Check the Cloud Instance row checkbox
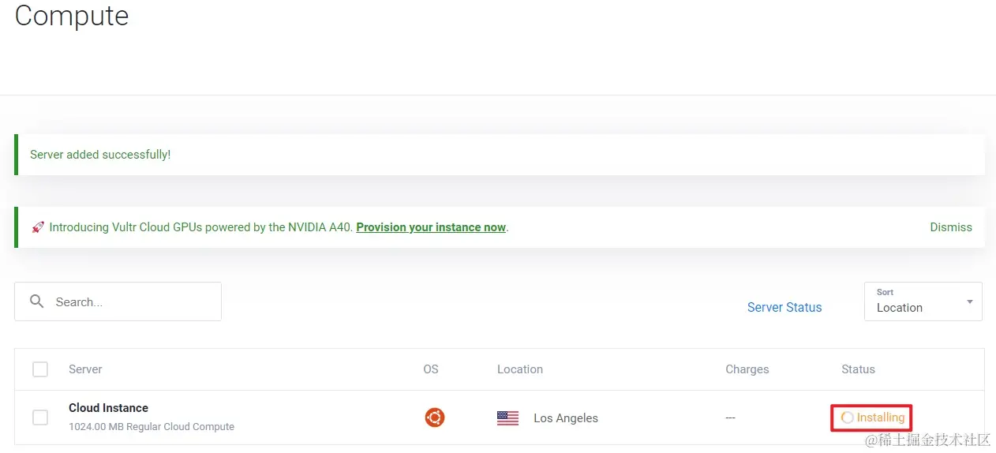The image size is (996, 453). (x=40, y=417)
